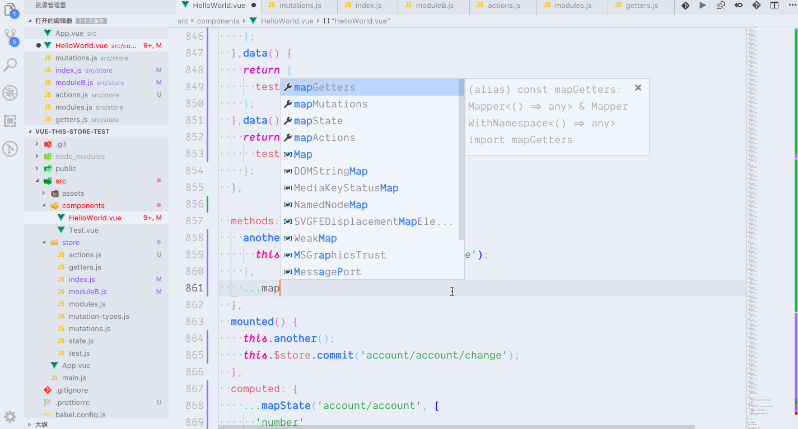Click the unsaved dot on the HelloWorld.vue tab
The height and width of the screenshot is (429, 798).
254,6
